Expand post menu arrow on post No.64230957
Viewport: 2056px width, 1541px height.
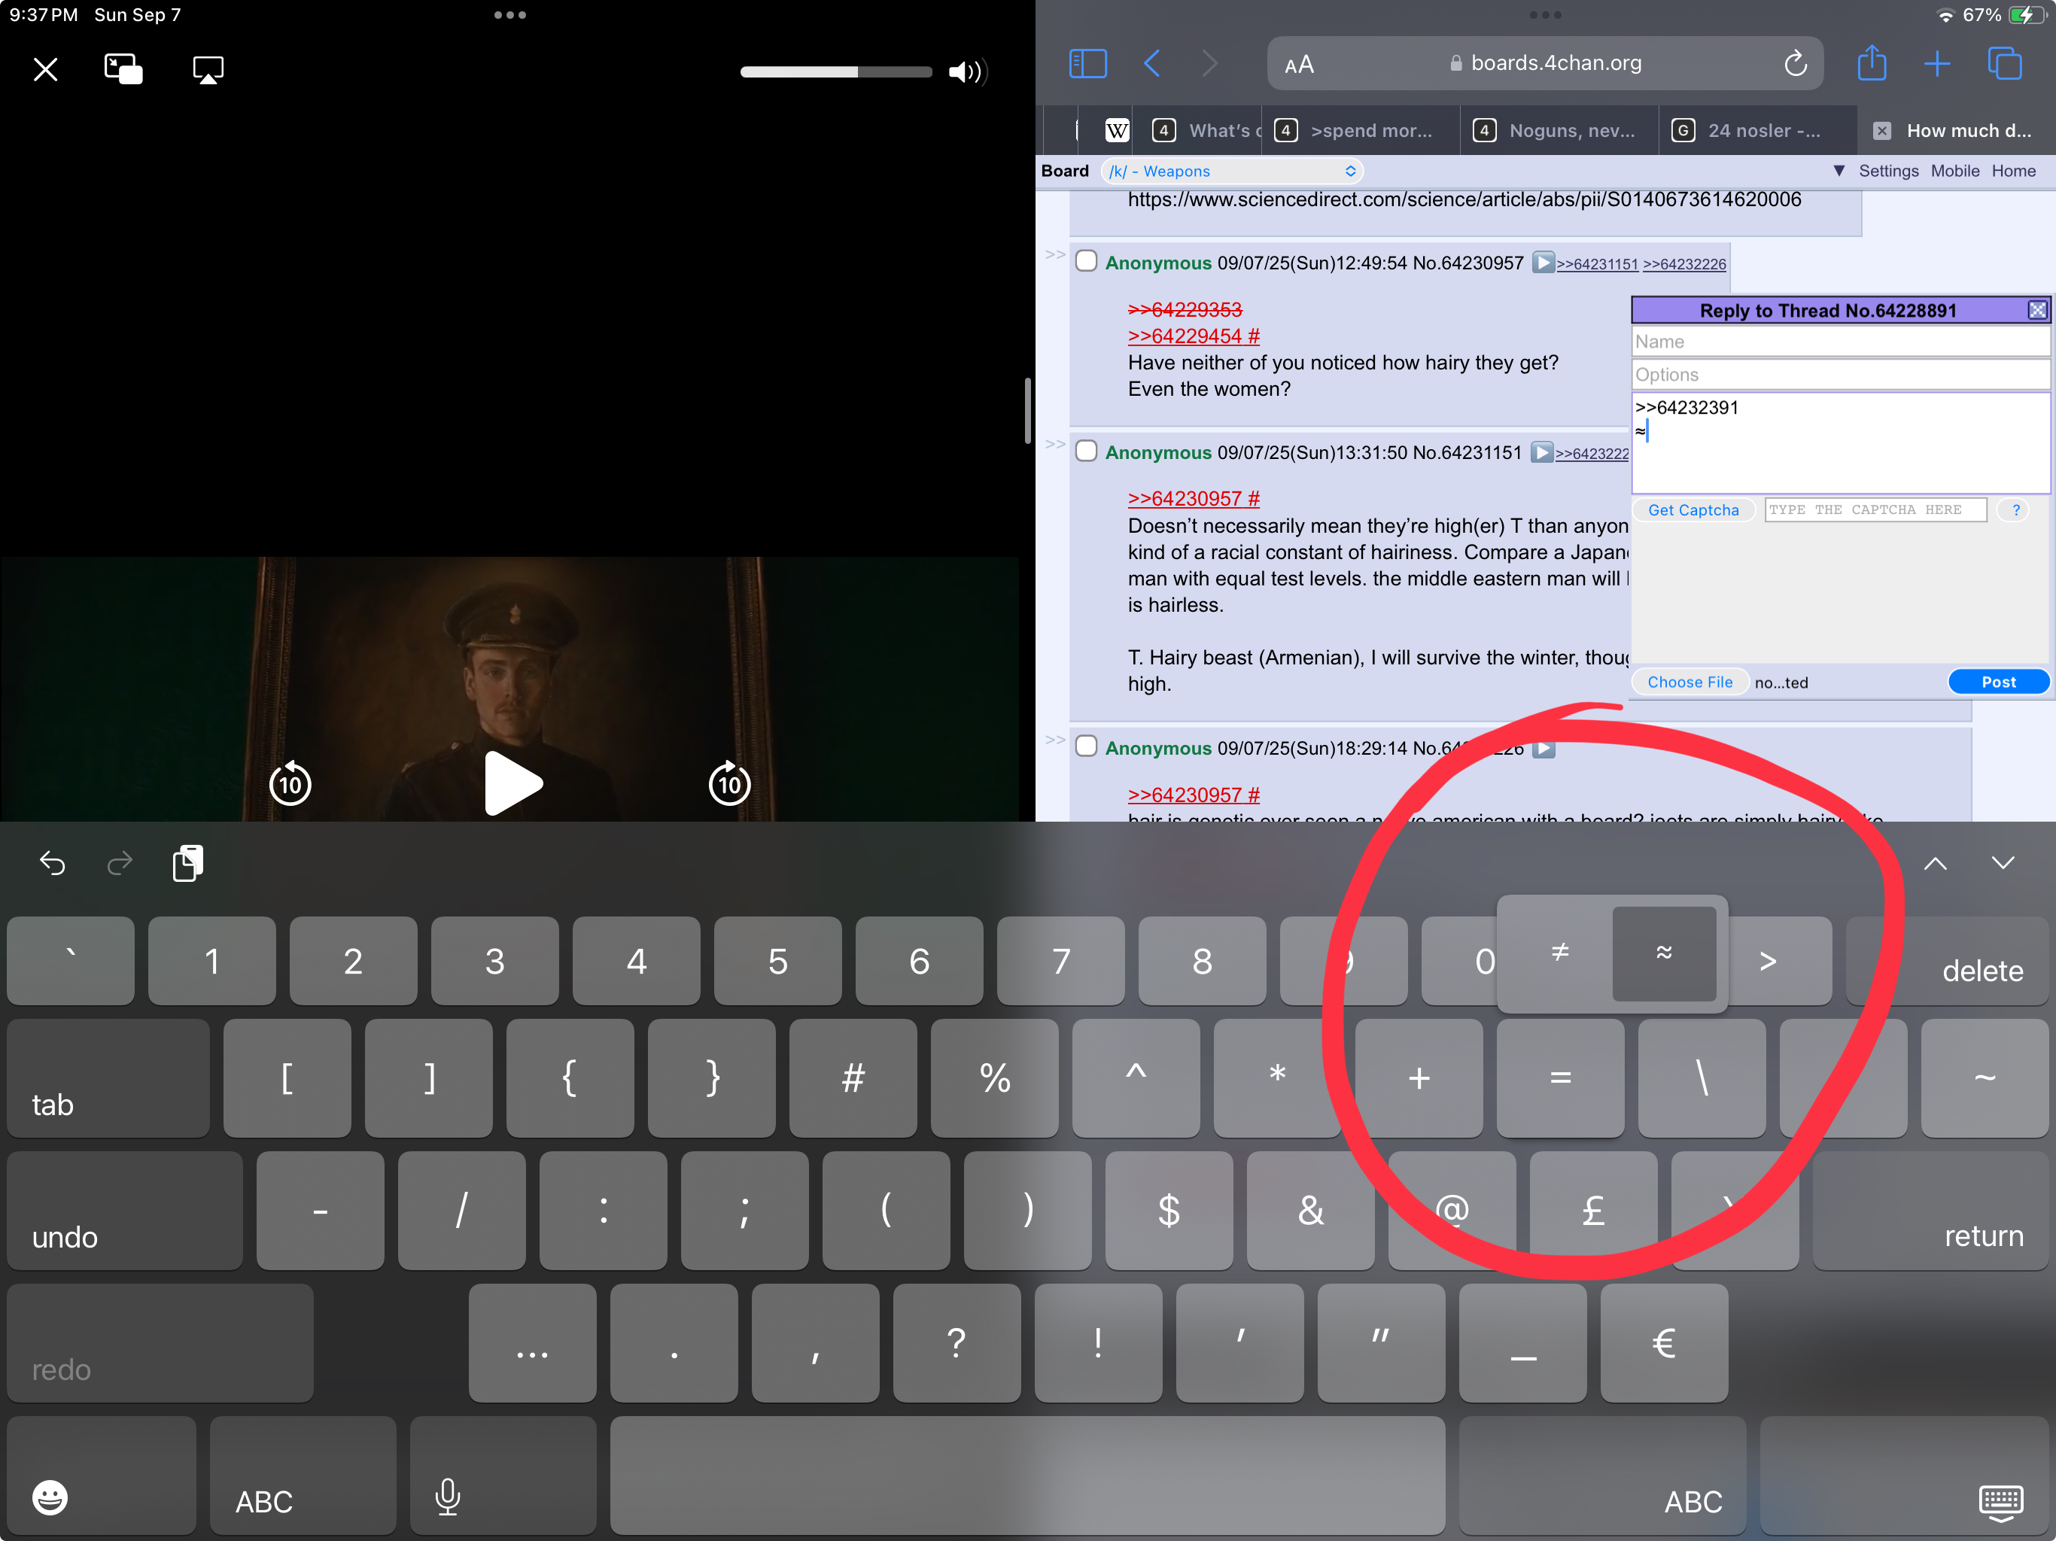pos(1542,263)
